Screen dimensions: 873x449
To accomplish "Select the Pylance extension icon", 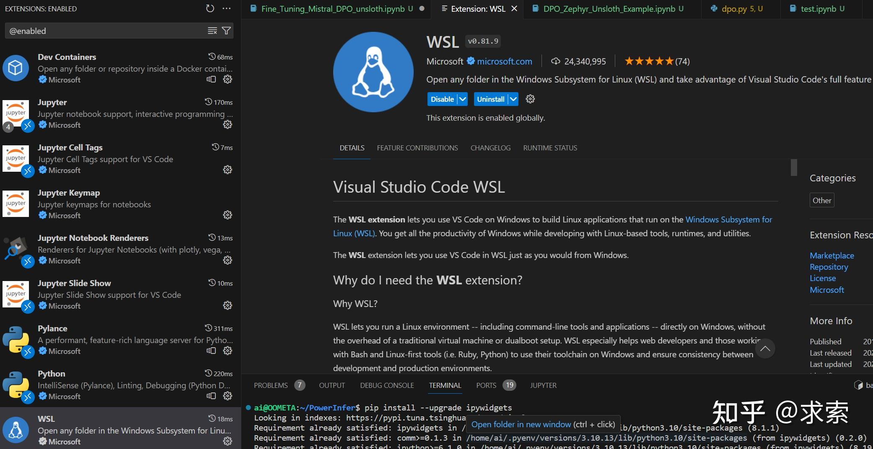I will click(16, 339).
